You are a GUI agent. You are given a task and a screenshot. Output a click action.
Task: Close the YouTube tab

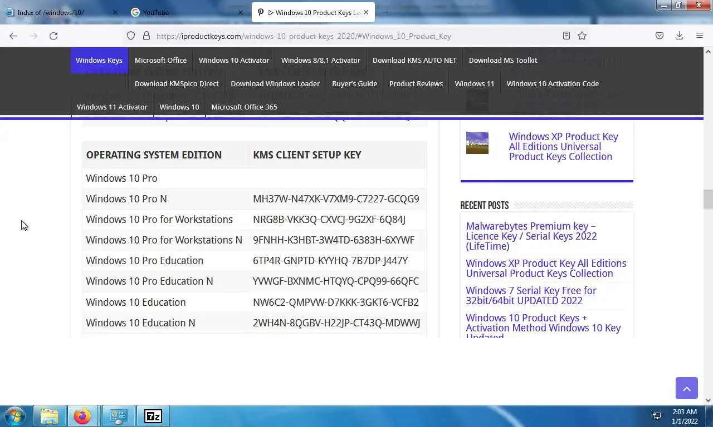coord(241,12)
